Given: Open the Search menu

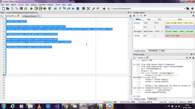Looking at the screenshot, I should pyautogui.click(x=13, y=5).
